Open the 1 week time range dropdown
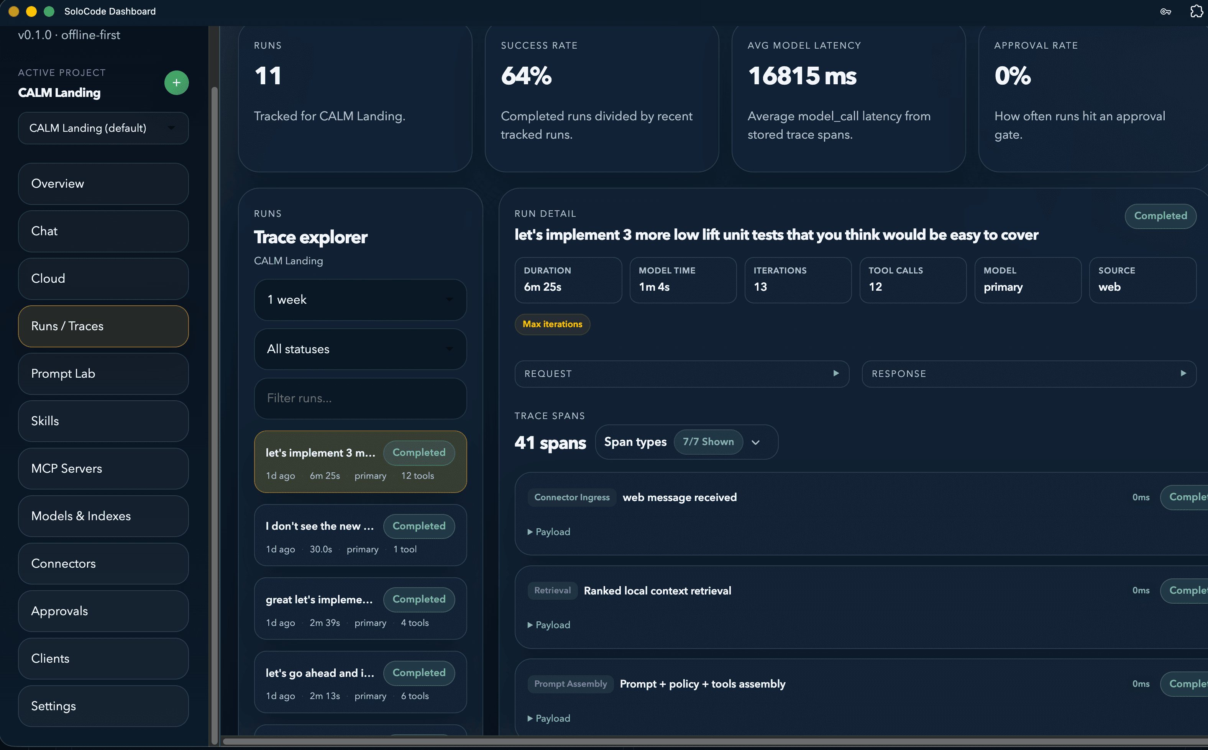Image resolution: width=1208 pixels, height=750 pixels. (x=360, y=300)
